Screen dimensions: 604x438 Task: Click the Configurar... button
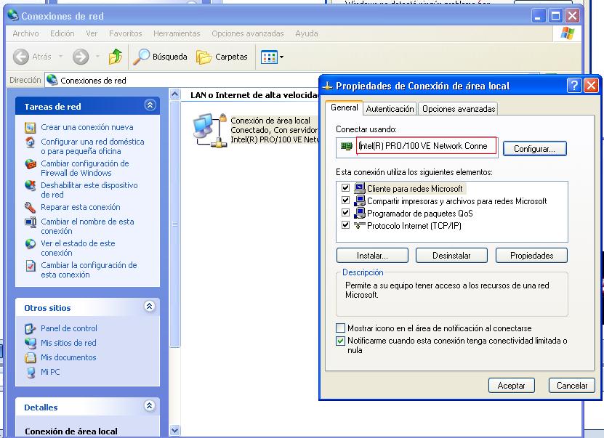point(534,149)
